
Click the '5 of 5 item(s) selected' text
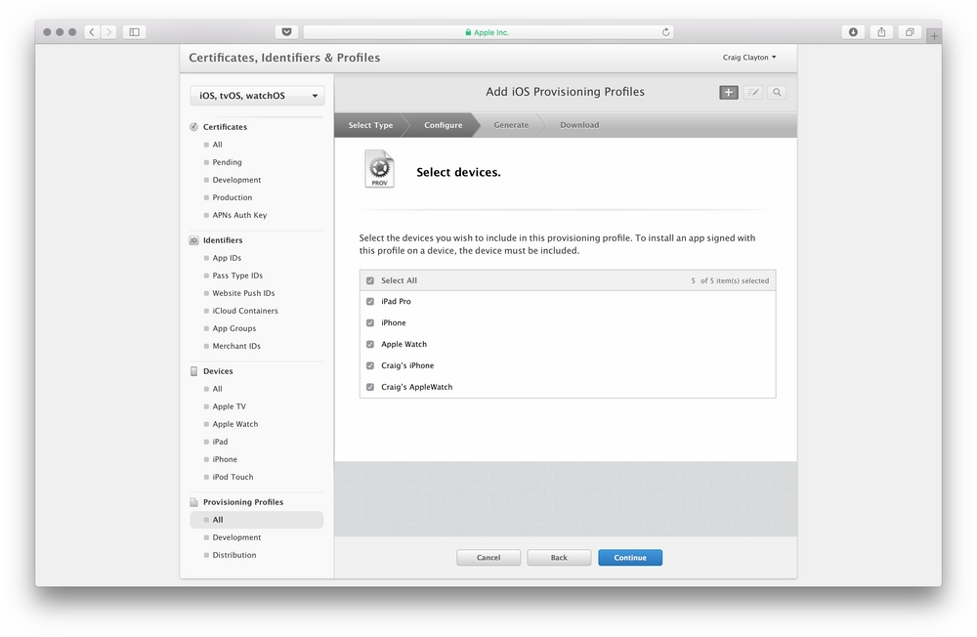(x=730, y=281)
